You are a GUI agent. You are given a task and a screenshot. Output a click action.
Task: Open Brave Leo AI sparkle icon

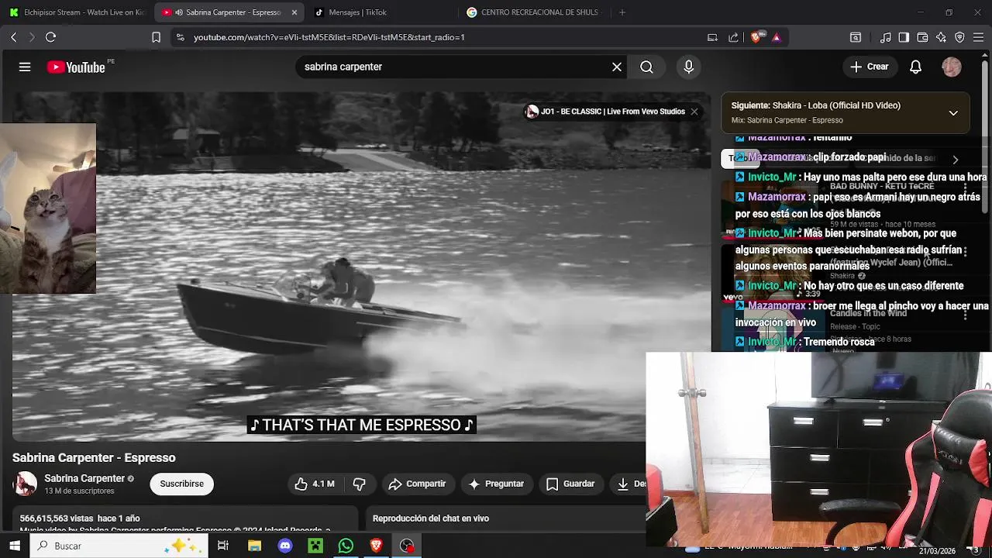click(x=941, y=37)
